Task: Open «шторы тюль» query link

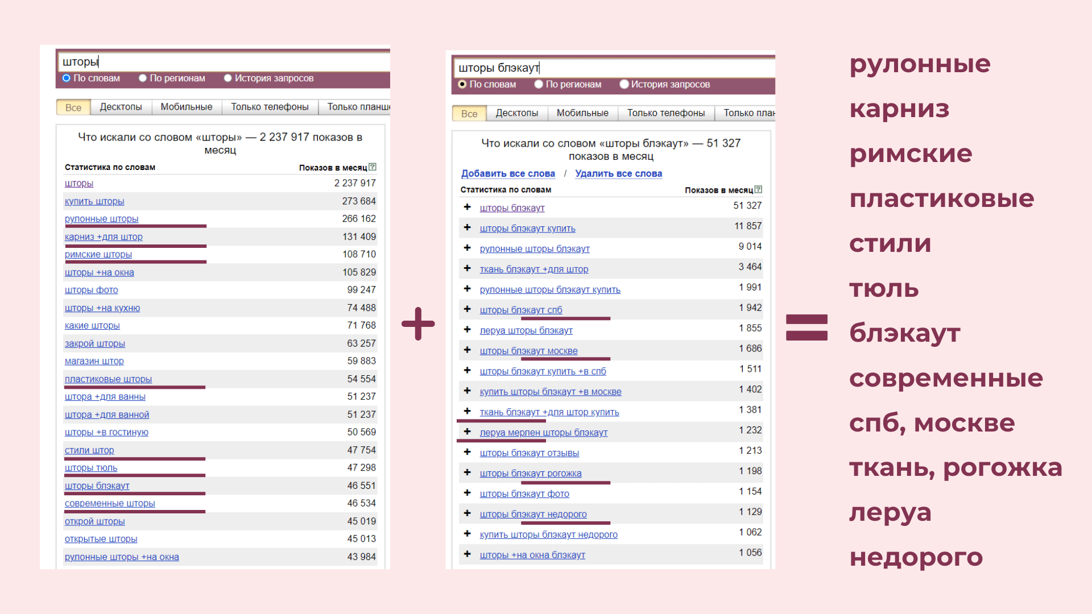Action: tap(91, 467)
